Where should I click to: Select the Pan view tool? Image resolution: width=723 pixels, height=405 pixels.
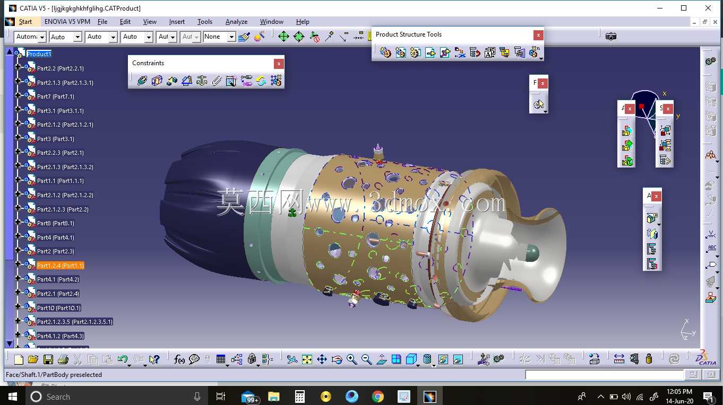tap(322, 359)
